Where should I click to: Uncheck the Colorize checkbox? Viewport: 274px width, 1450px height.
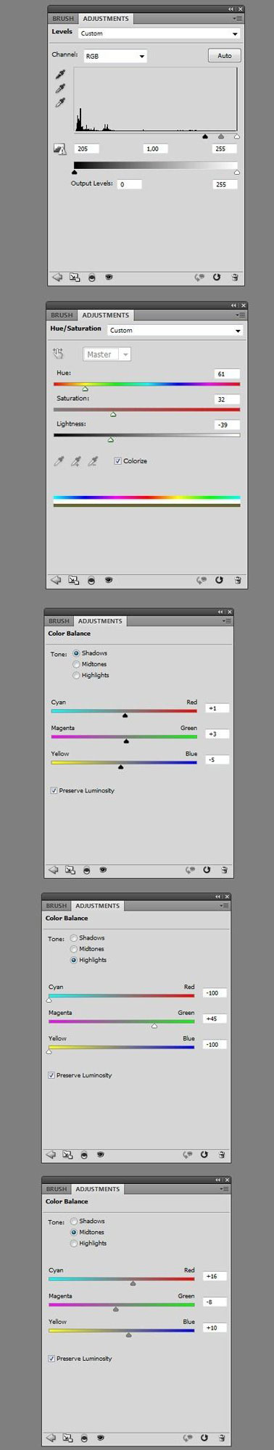(117, 461)
